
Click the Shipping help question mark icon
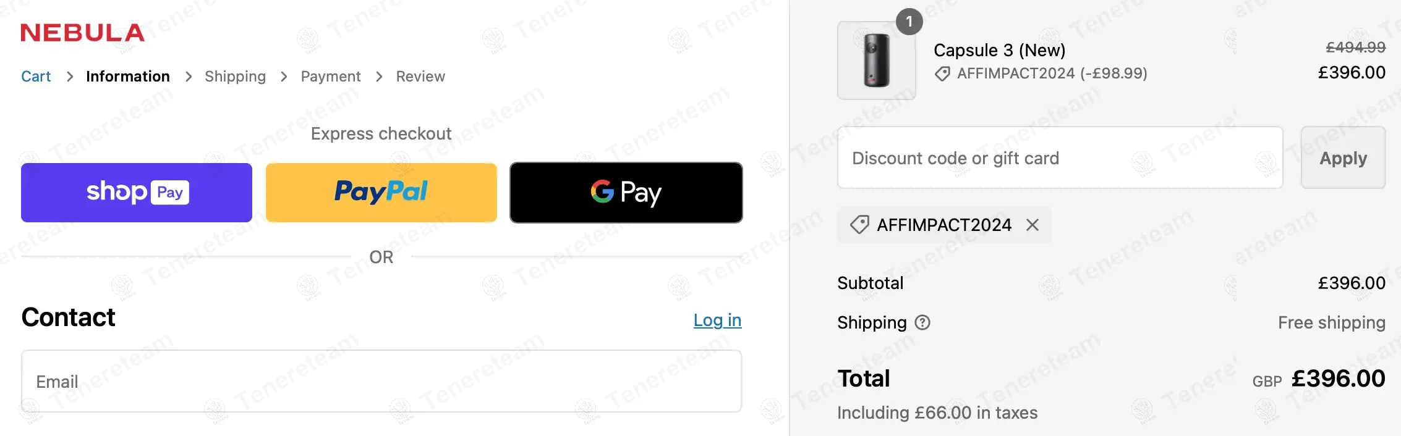922,322
